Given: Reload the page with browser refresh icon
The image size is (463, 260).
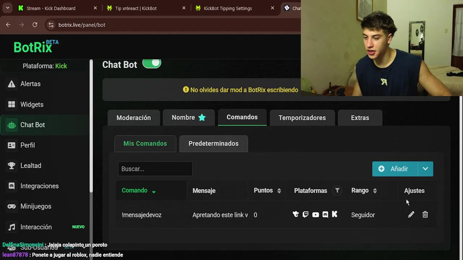Looking at the screenshot, I should point(35,25).
